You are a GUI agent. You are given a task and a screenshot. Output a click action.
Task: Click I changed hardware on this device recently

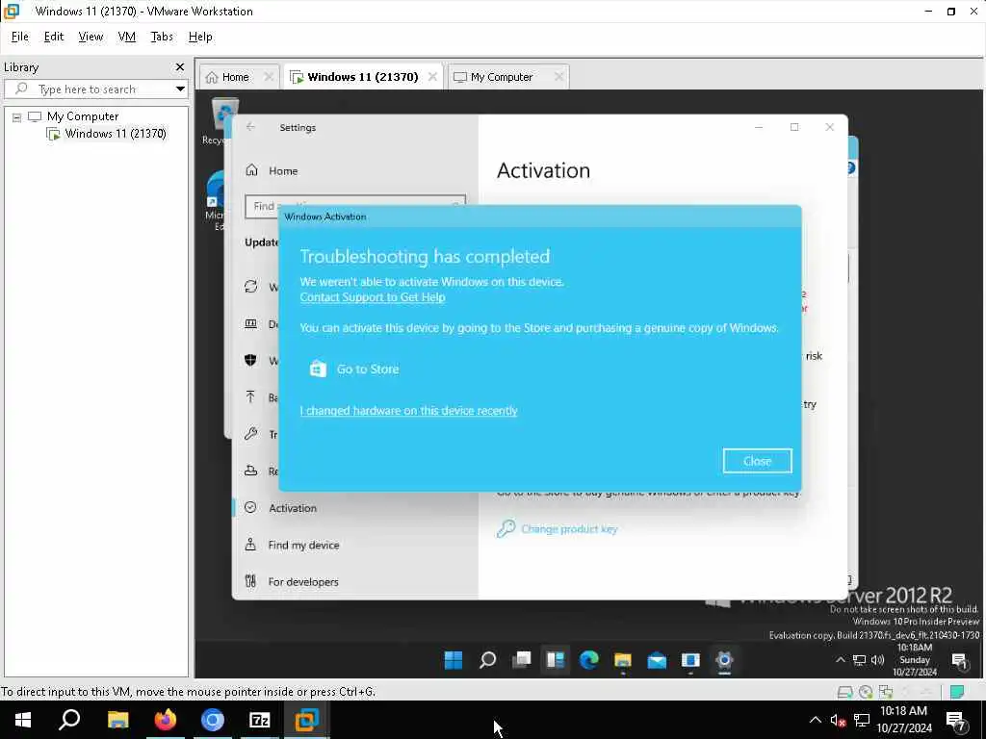pyautogui.click(x=408, y=410)
